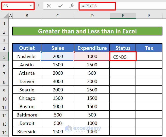This screenshot has height=137, width=166.
Task: Click Chicago's expenditure value 1500
Action: [x=92, y=98]
